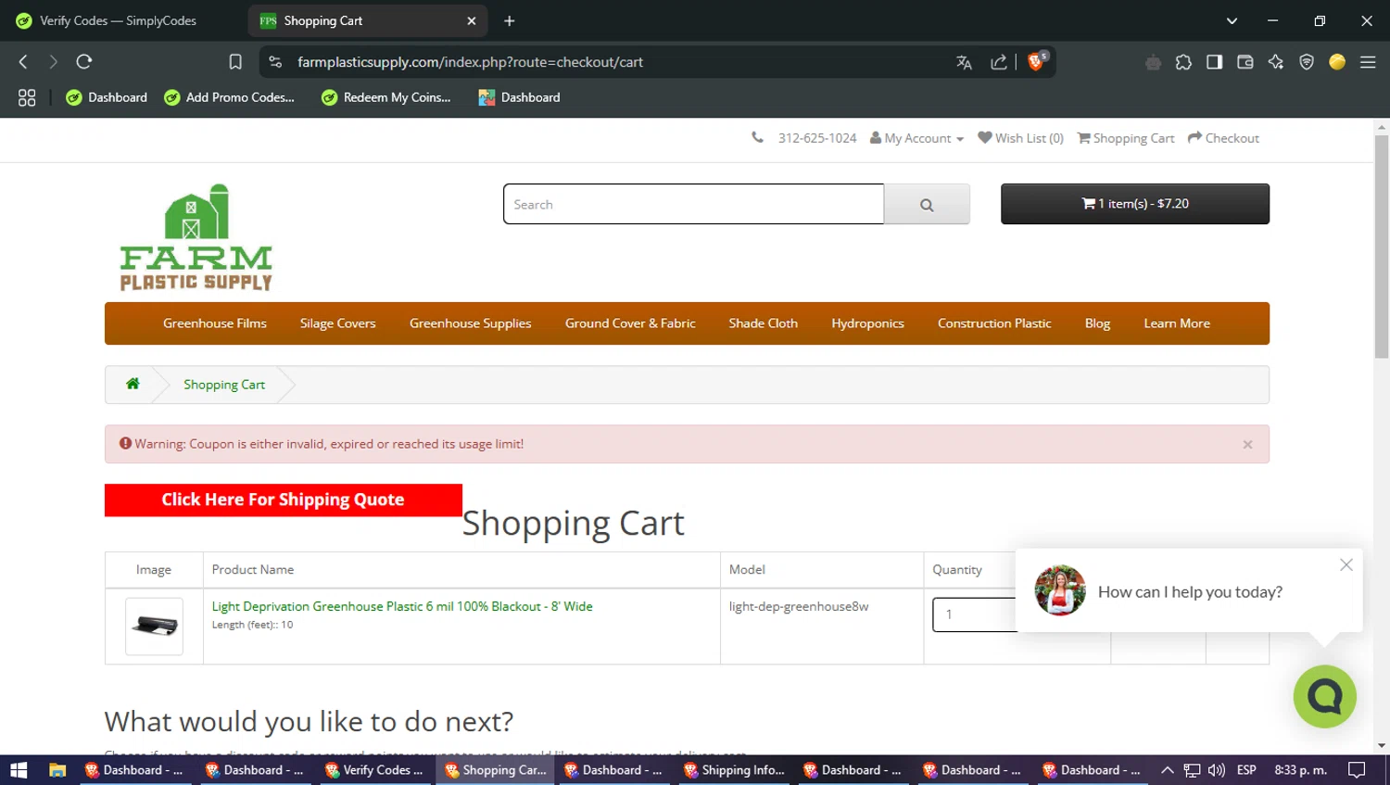Open File Explorer from the taskbar
This screenshot has height=785, width=1390.
(x=57, y=770)
